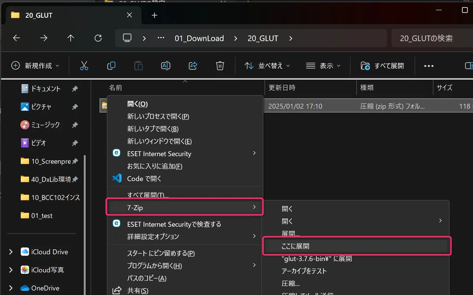Click the Copy icon in toolbar
This screenshot has height=295, width=473.
[x=112, y=66]
